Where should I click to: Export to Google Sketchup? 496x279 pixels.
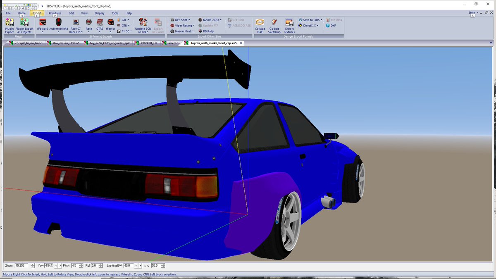(274, 26)
